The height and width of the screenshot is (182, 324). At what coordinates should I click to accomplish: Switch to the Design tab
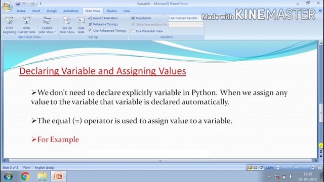click(52, 11)
